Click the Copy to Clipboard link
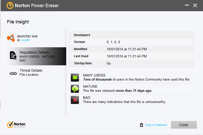 tap(156, 125)
